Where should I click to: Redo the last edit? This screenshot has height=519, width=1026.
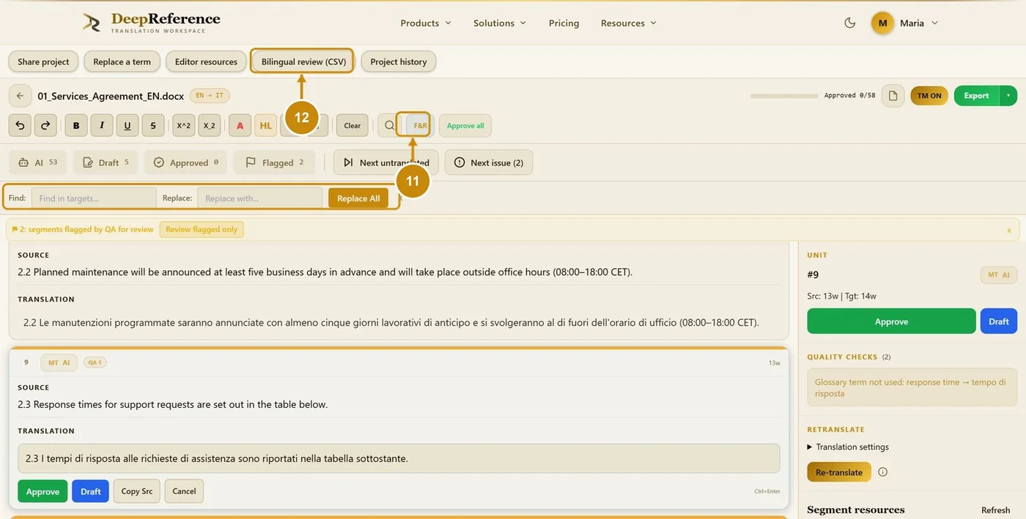tap(45, 125)
